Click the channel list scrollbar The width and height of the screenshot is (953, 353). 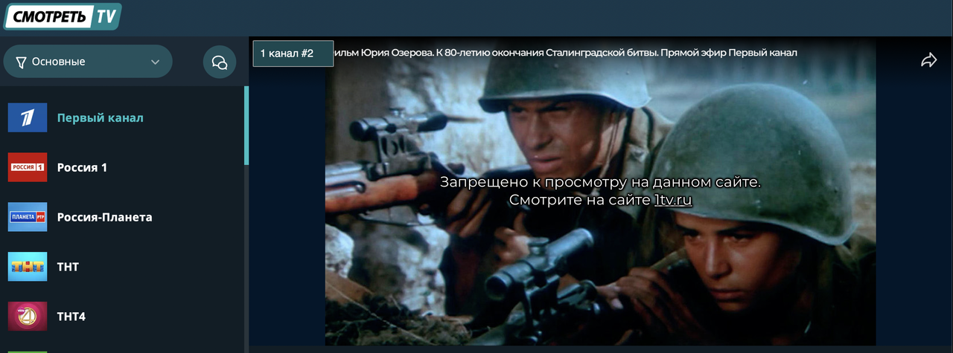(x=246, y=125)
